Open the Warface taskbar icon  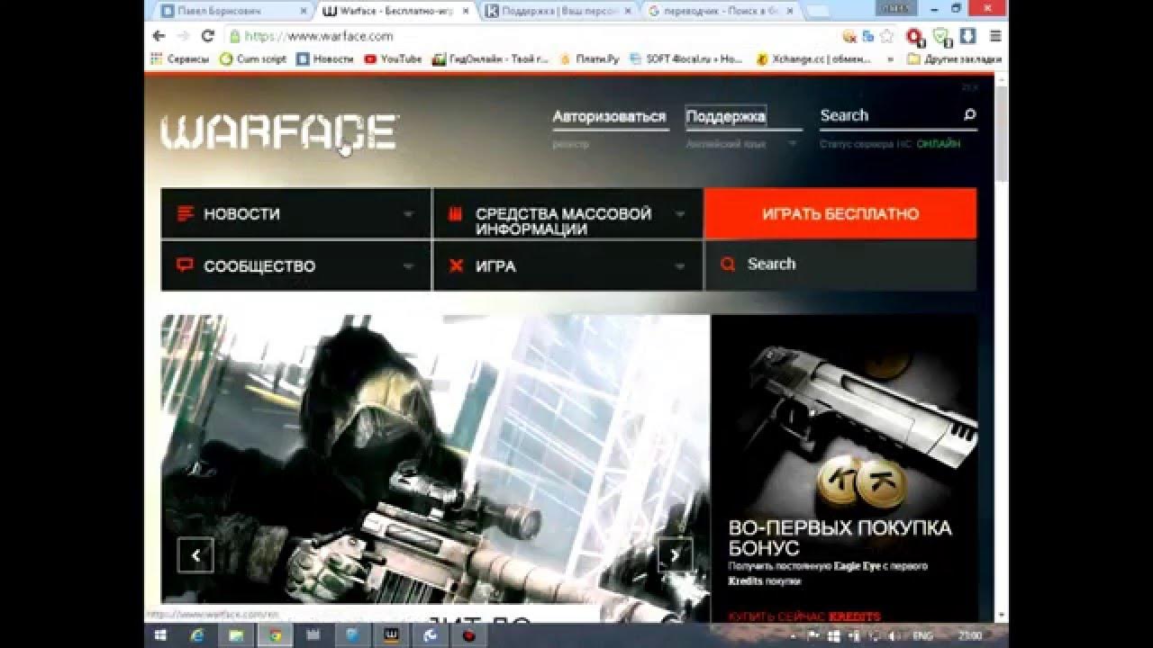pyautogui.click(x=393, y=635)
